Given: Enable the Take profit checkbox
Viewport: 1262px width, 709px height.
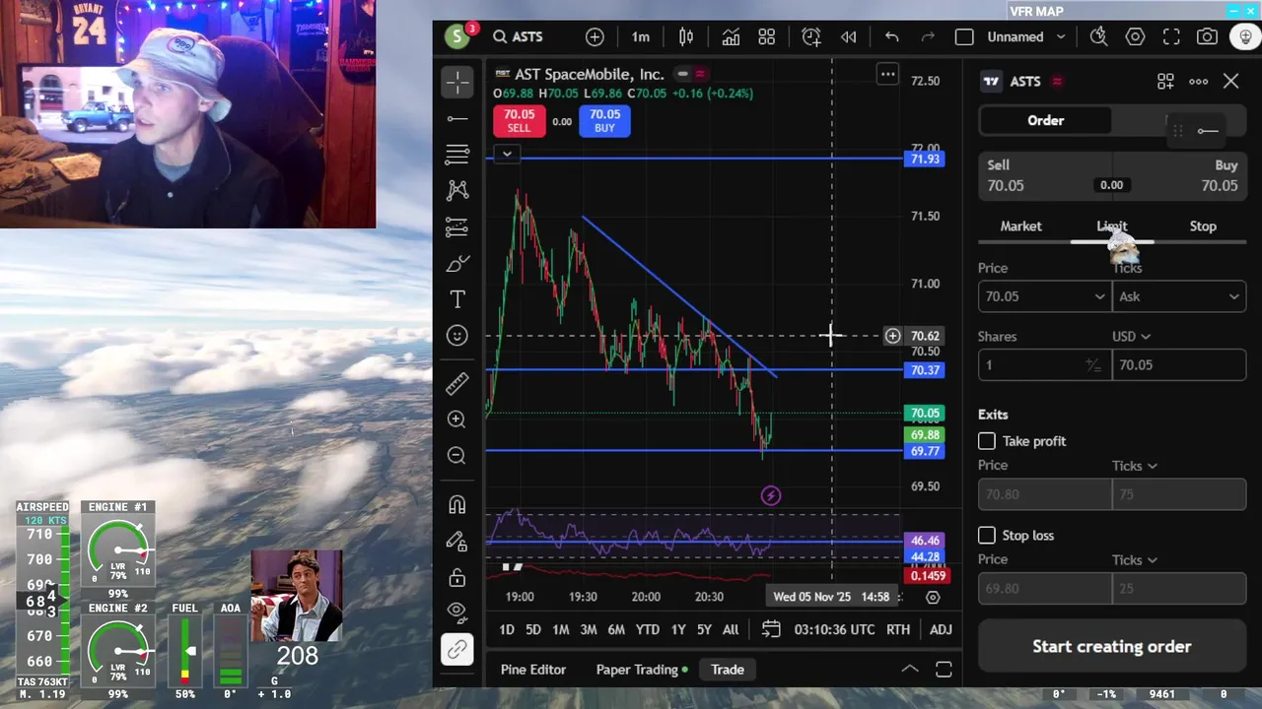Looking at the screenshot, I should tap(987, 441).
